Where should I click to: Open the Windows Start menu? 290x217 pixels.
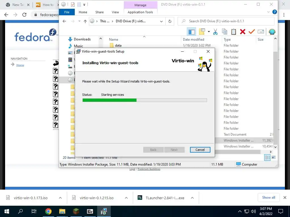pos(7,211)
